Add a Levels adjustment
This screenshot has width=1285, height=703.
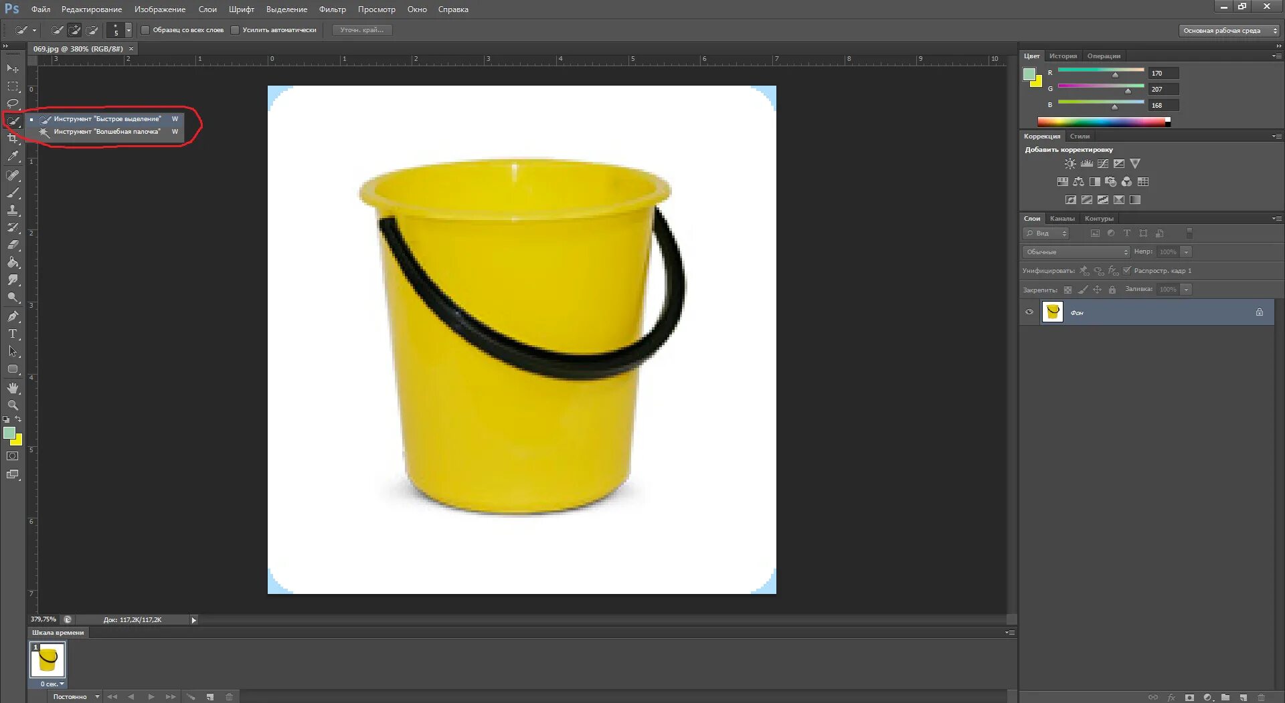1086,164
